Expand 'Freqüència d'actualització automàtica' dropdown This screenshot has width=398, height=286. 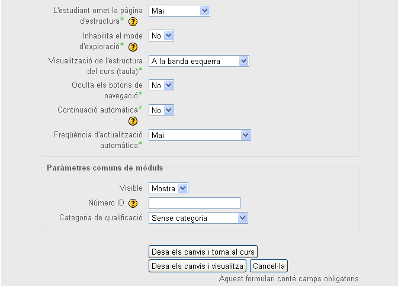click(200, 135)
